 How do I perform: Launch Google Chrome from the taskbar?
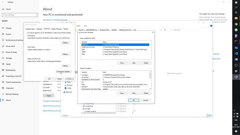coord(236,24)
